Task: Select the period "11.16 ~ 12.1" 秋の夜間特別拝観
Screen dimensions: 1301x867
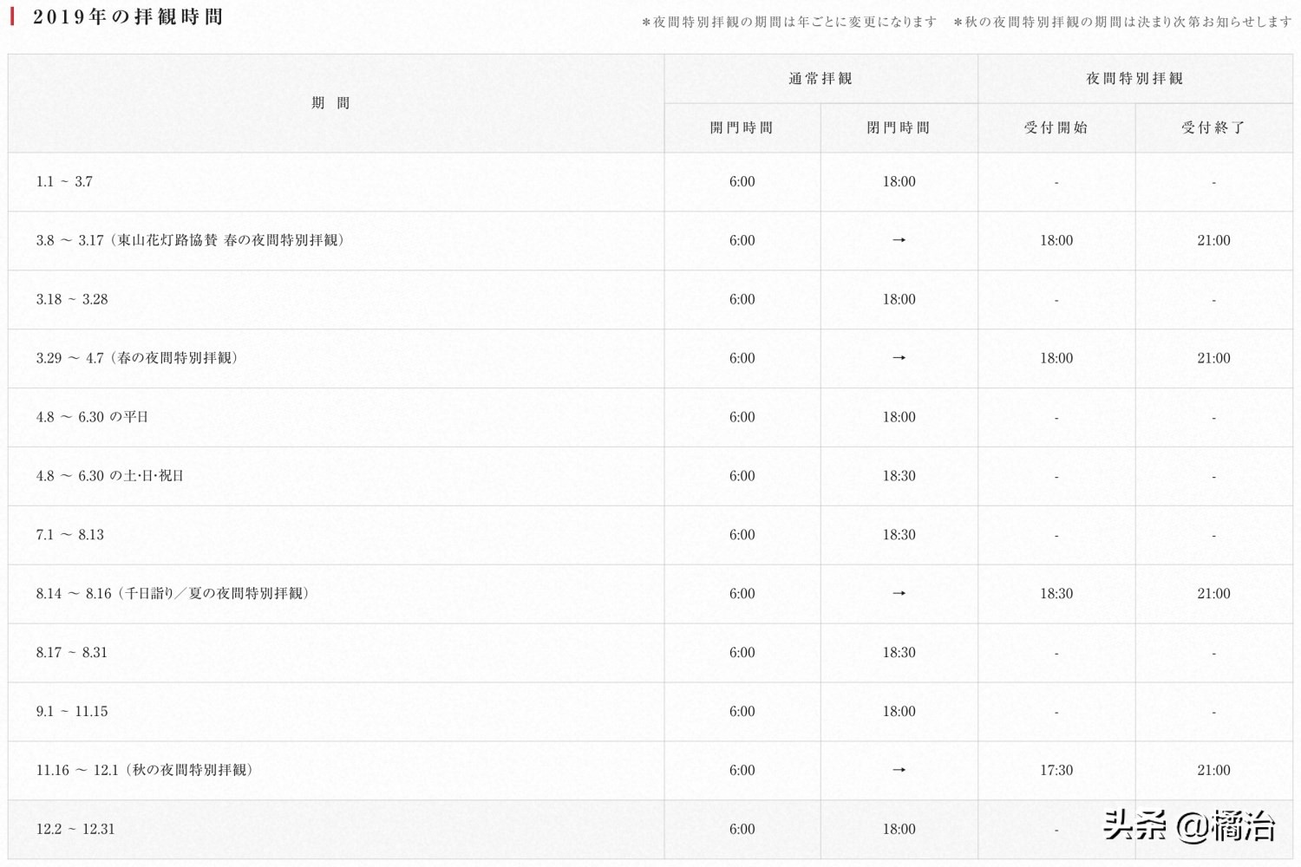Action: 145,770
